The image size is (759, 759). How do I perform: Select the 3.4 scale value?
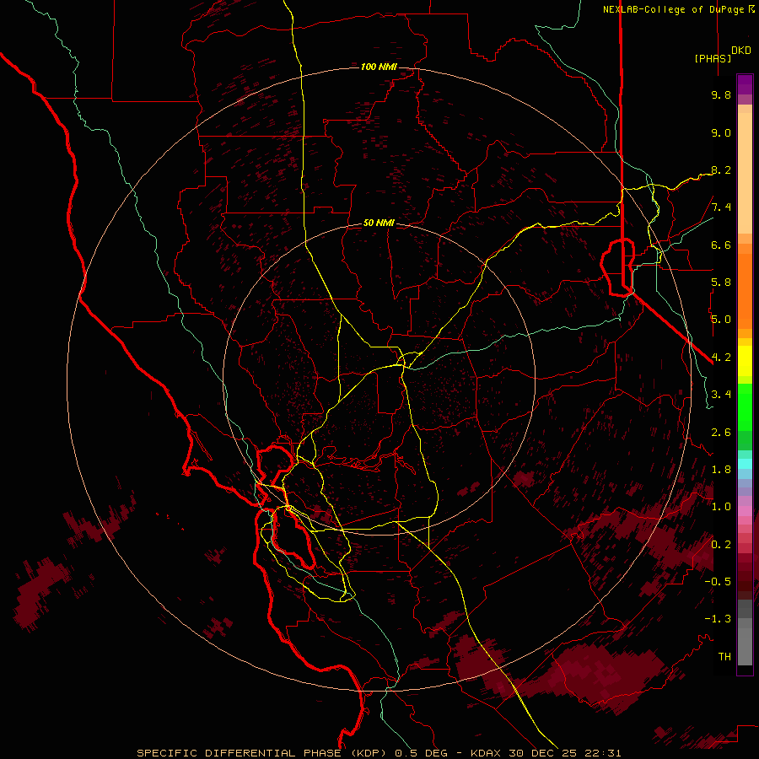click(721, 395)
